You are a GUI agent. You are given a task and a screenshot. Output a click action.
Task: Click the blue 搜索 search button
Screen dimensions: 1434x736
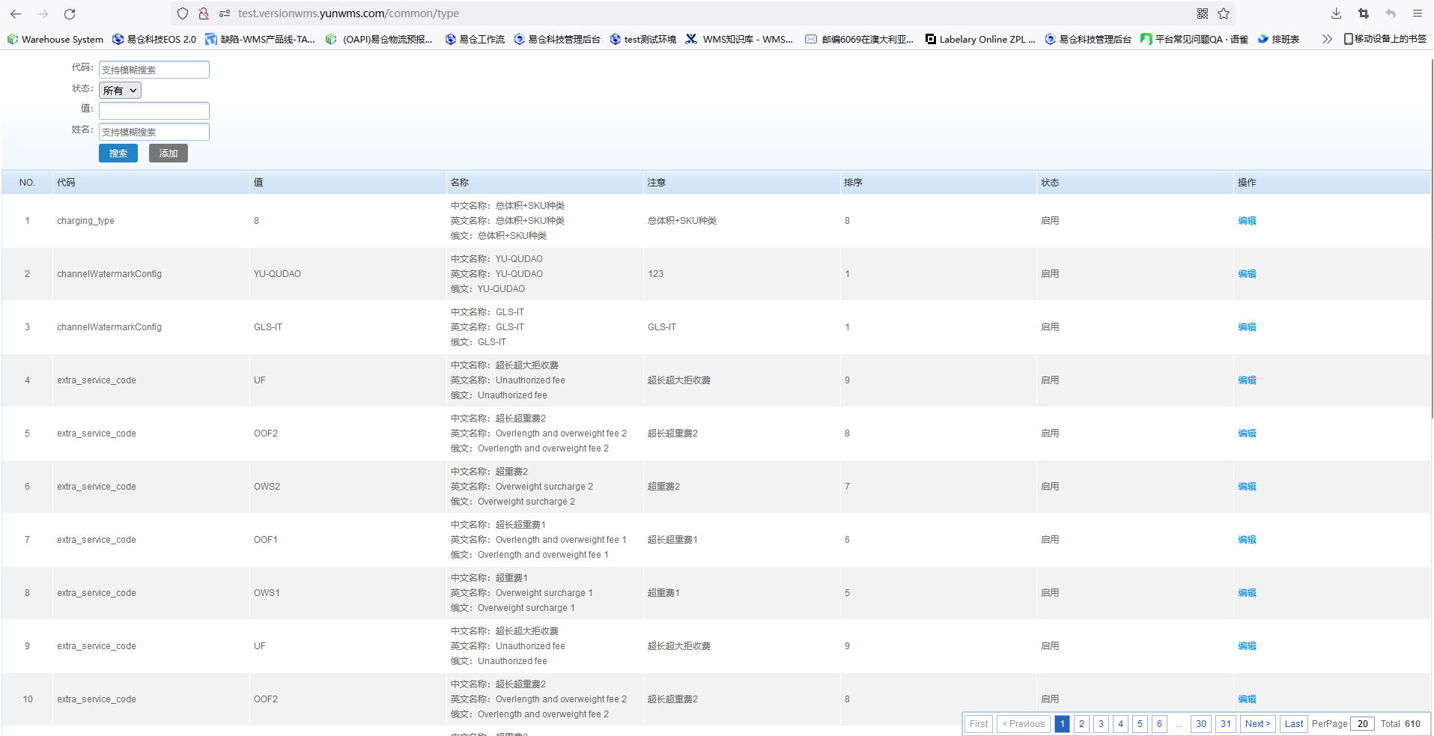click(x=118, y=153)
